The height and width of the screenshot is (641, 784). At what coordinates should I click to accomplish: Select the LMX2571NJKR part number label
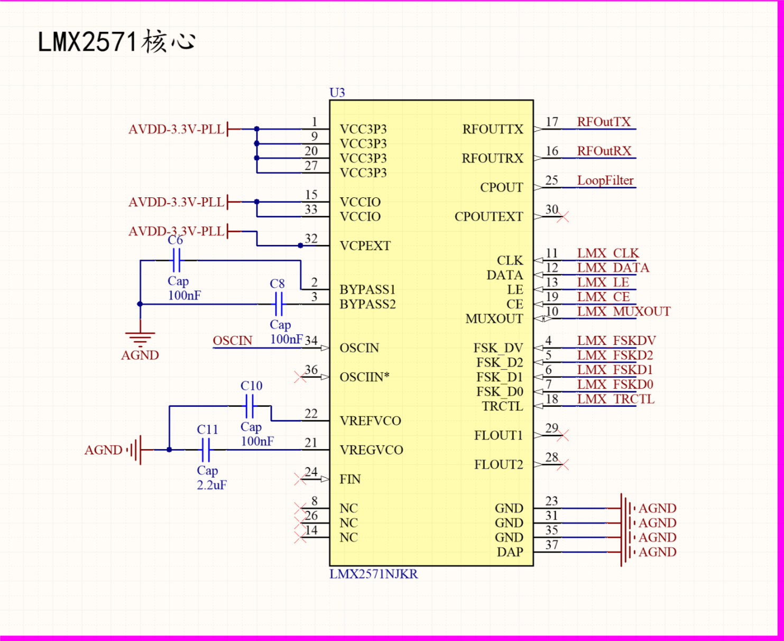374,574
